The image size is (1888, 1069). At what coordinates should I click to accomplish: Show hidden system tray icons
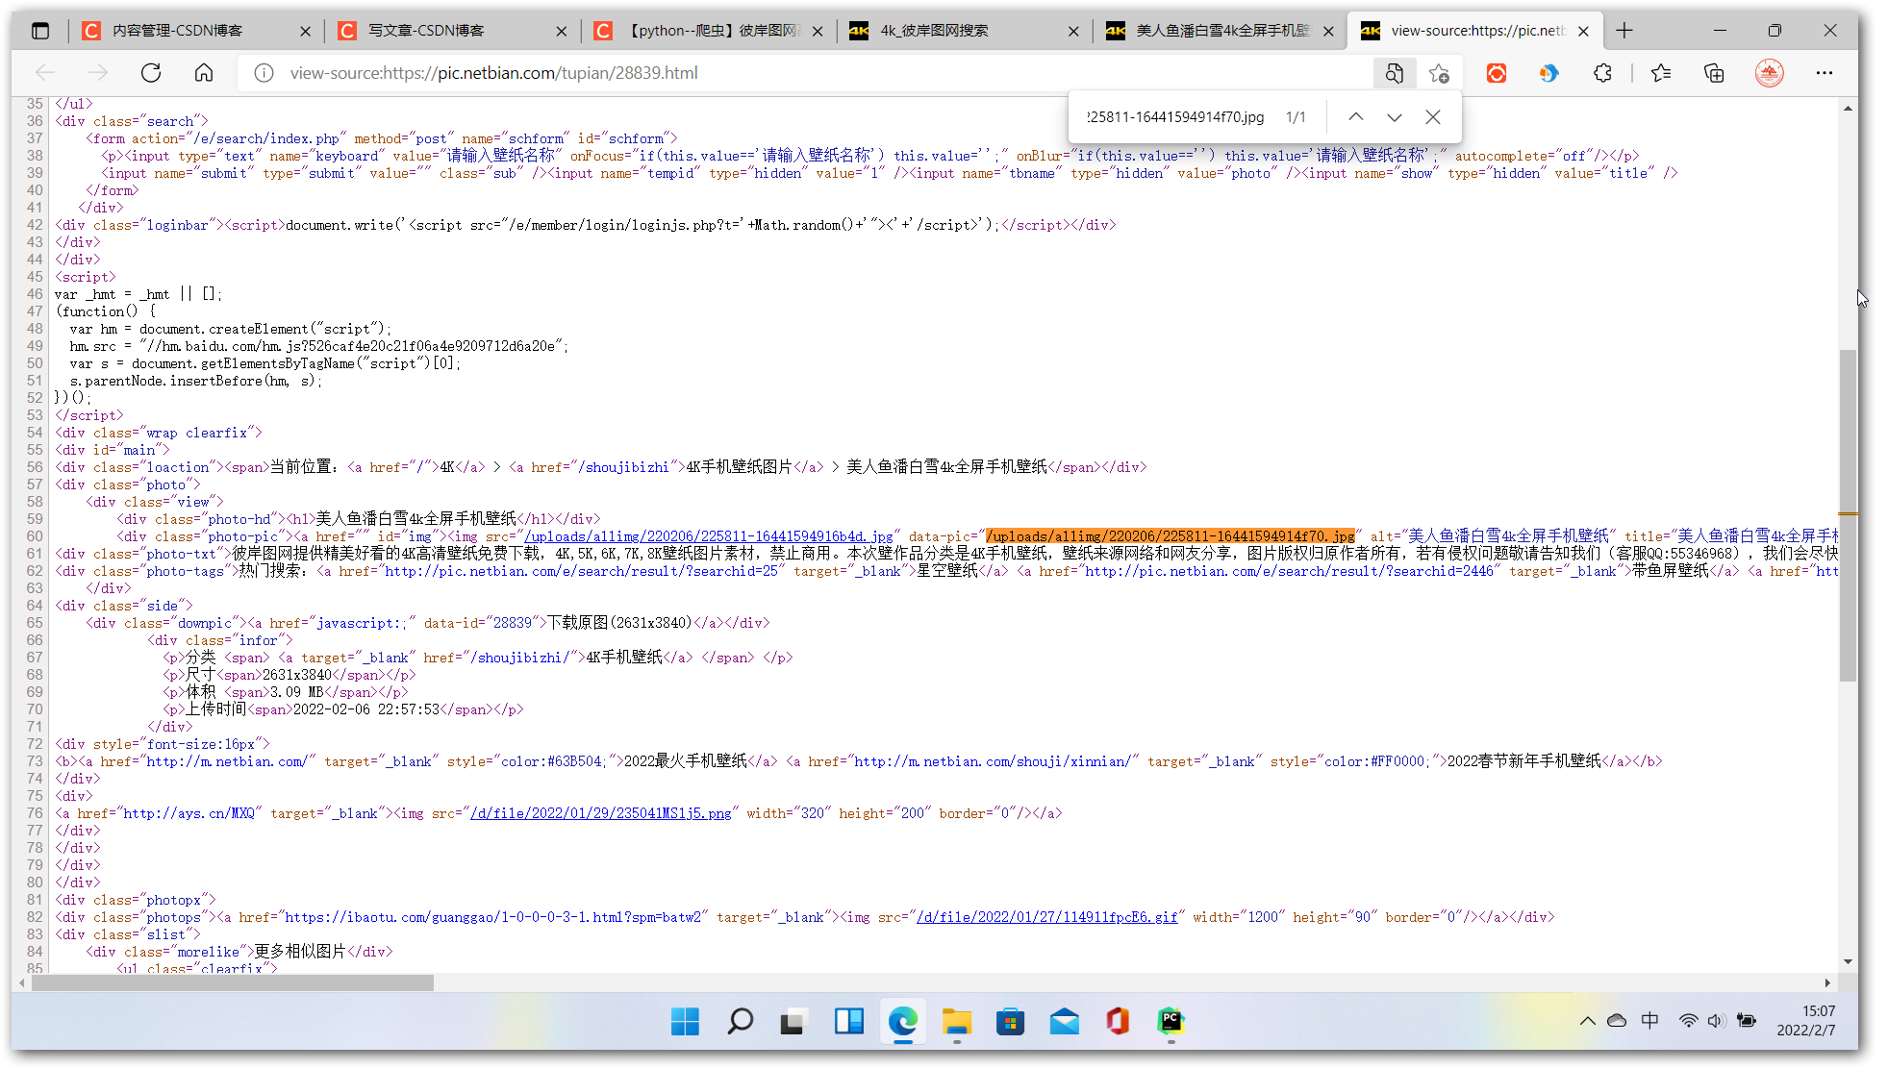(1587, 1021)
